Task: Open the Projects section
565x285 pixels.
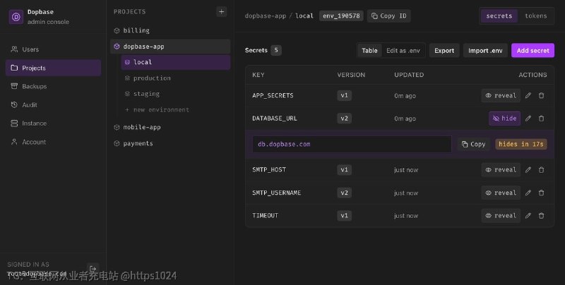Action: (53, 68)
